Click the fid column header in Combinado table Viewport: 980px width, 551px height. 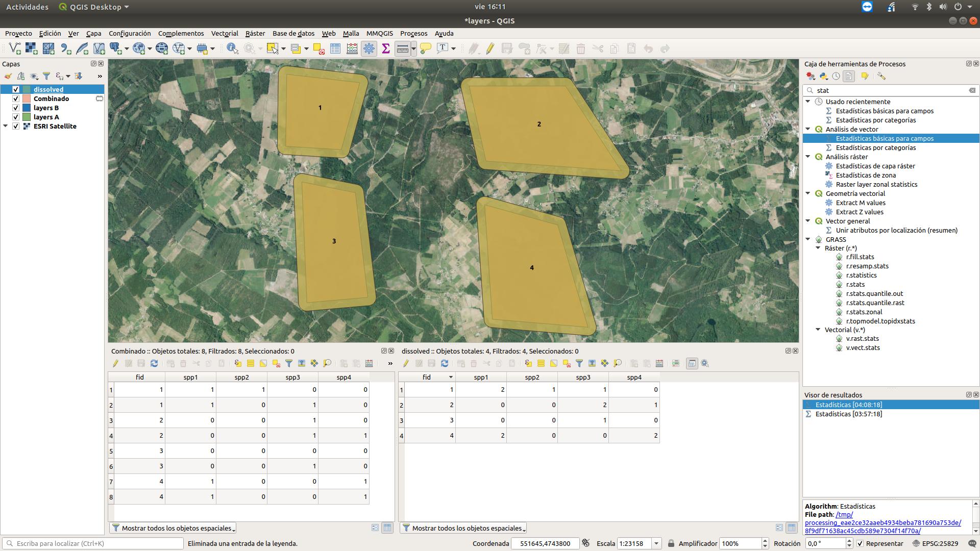pos(139,377)
